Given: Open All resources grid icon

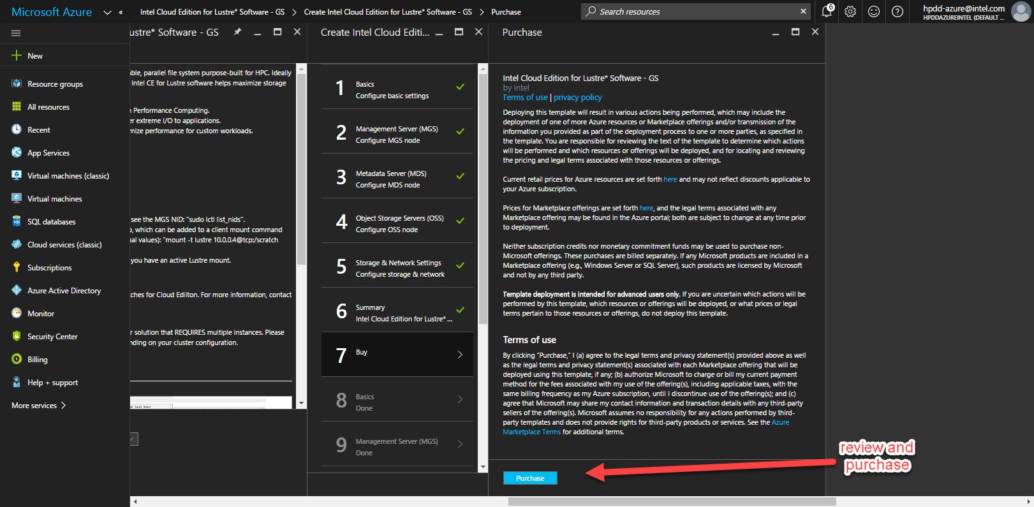Looking at the screenshot, I should tap(17, 107).
